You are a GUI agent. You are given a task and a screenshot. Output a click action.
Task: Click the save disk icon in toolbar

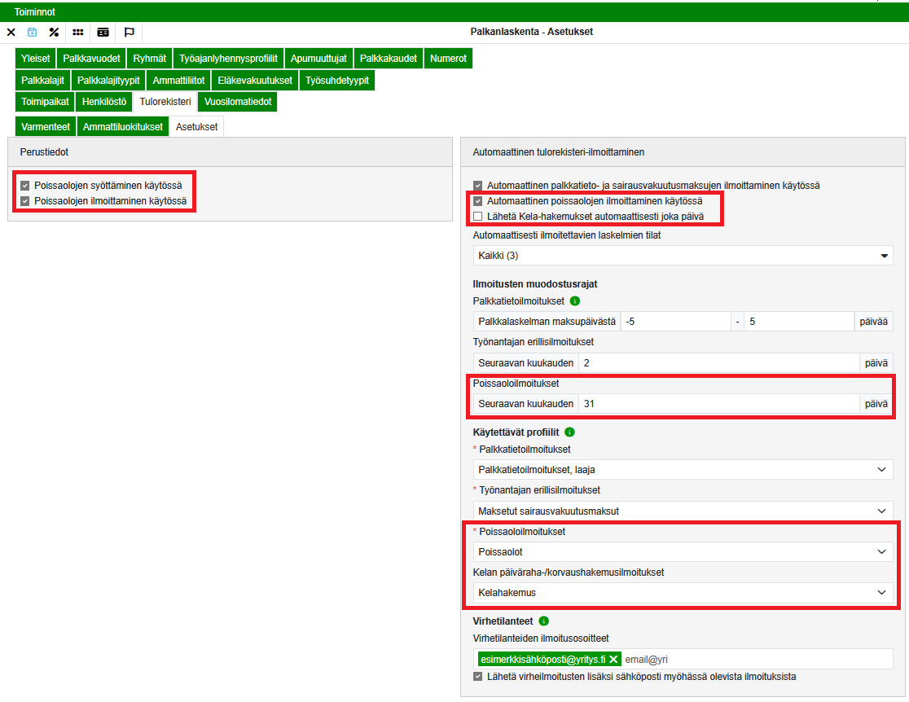(x=33, y=32)
